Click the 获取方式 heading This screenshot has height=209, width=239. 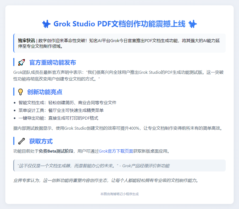point(41,141)
